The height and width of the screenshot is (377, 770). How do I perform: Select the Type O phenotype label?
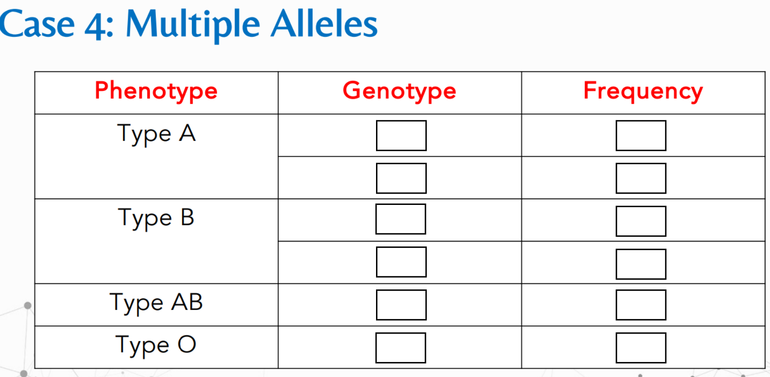[156, 345]
